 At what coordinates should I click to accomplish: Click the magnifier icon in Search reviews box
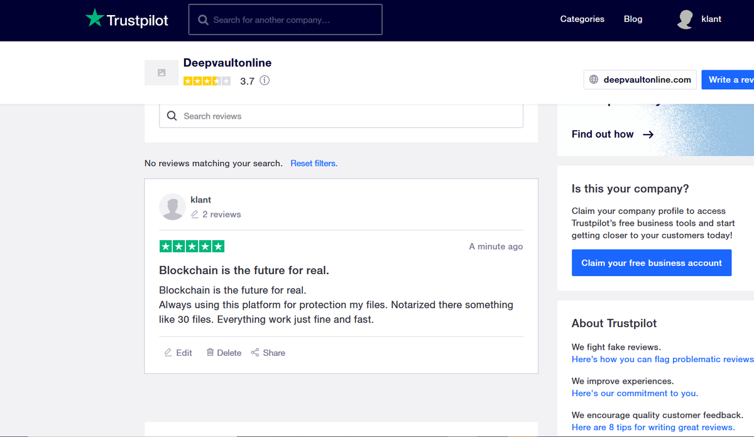pyautogui.click(x=172, y=116)
